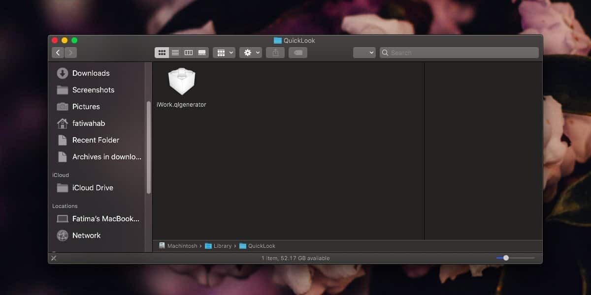Open the gear action menu
Image resolution: width=591 pixels, height=295 pixels.
coord(251,53)
